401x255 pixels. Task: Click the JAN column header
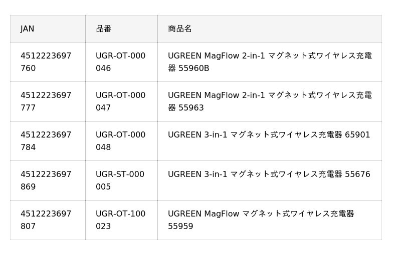point(28,29)
